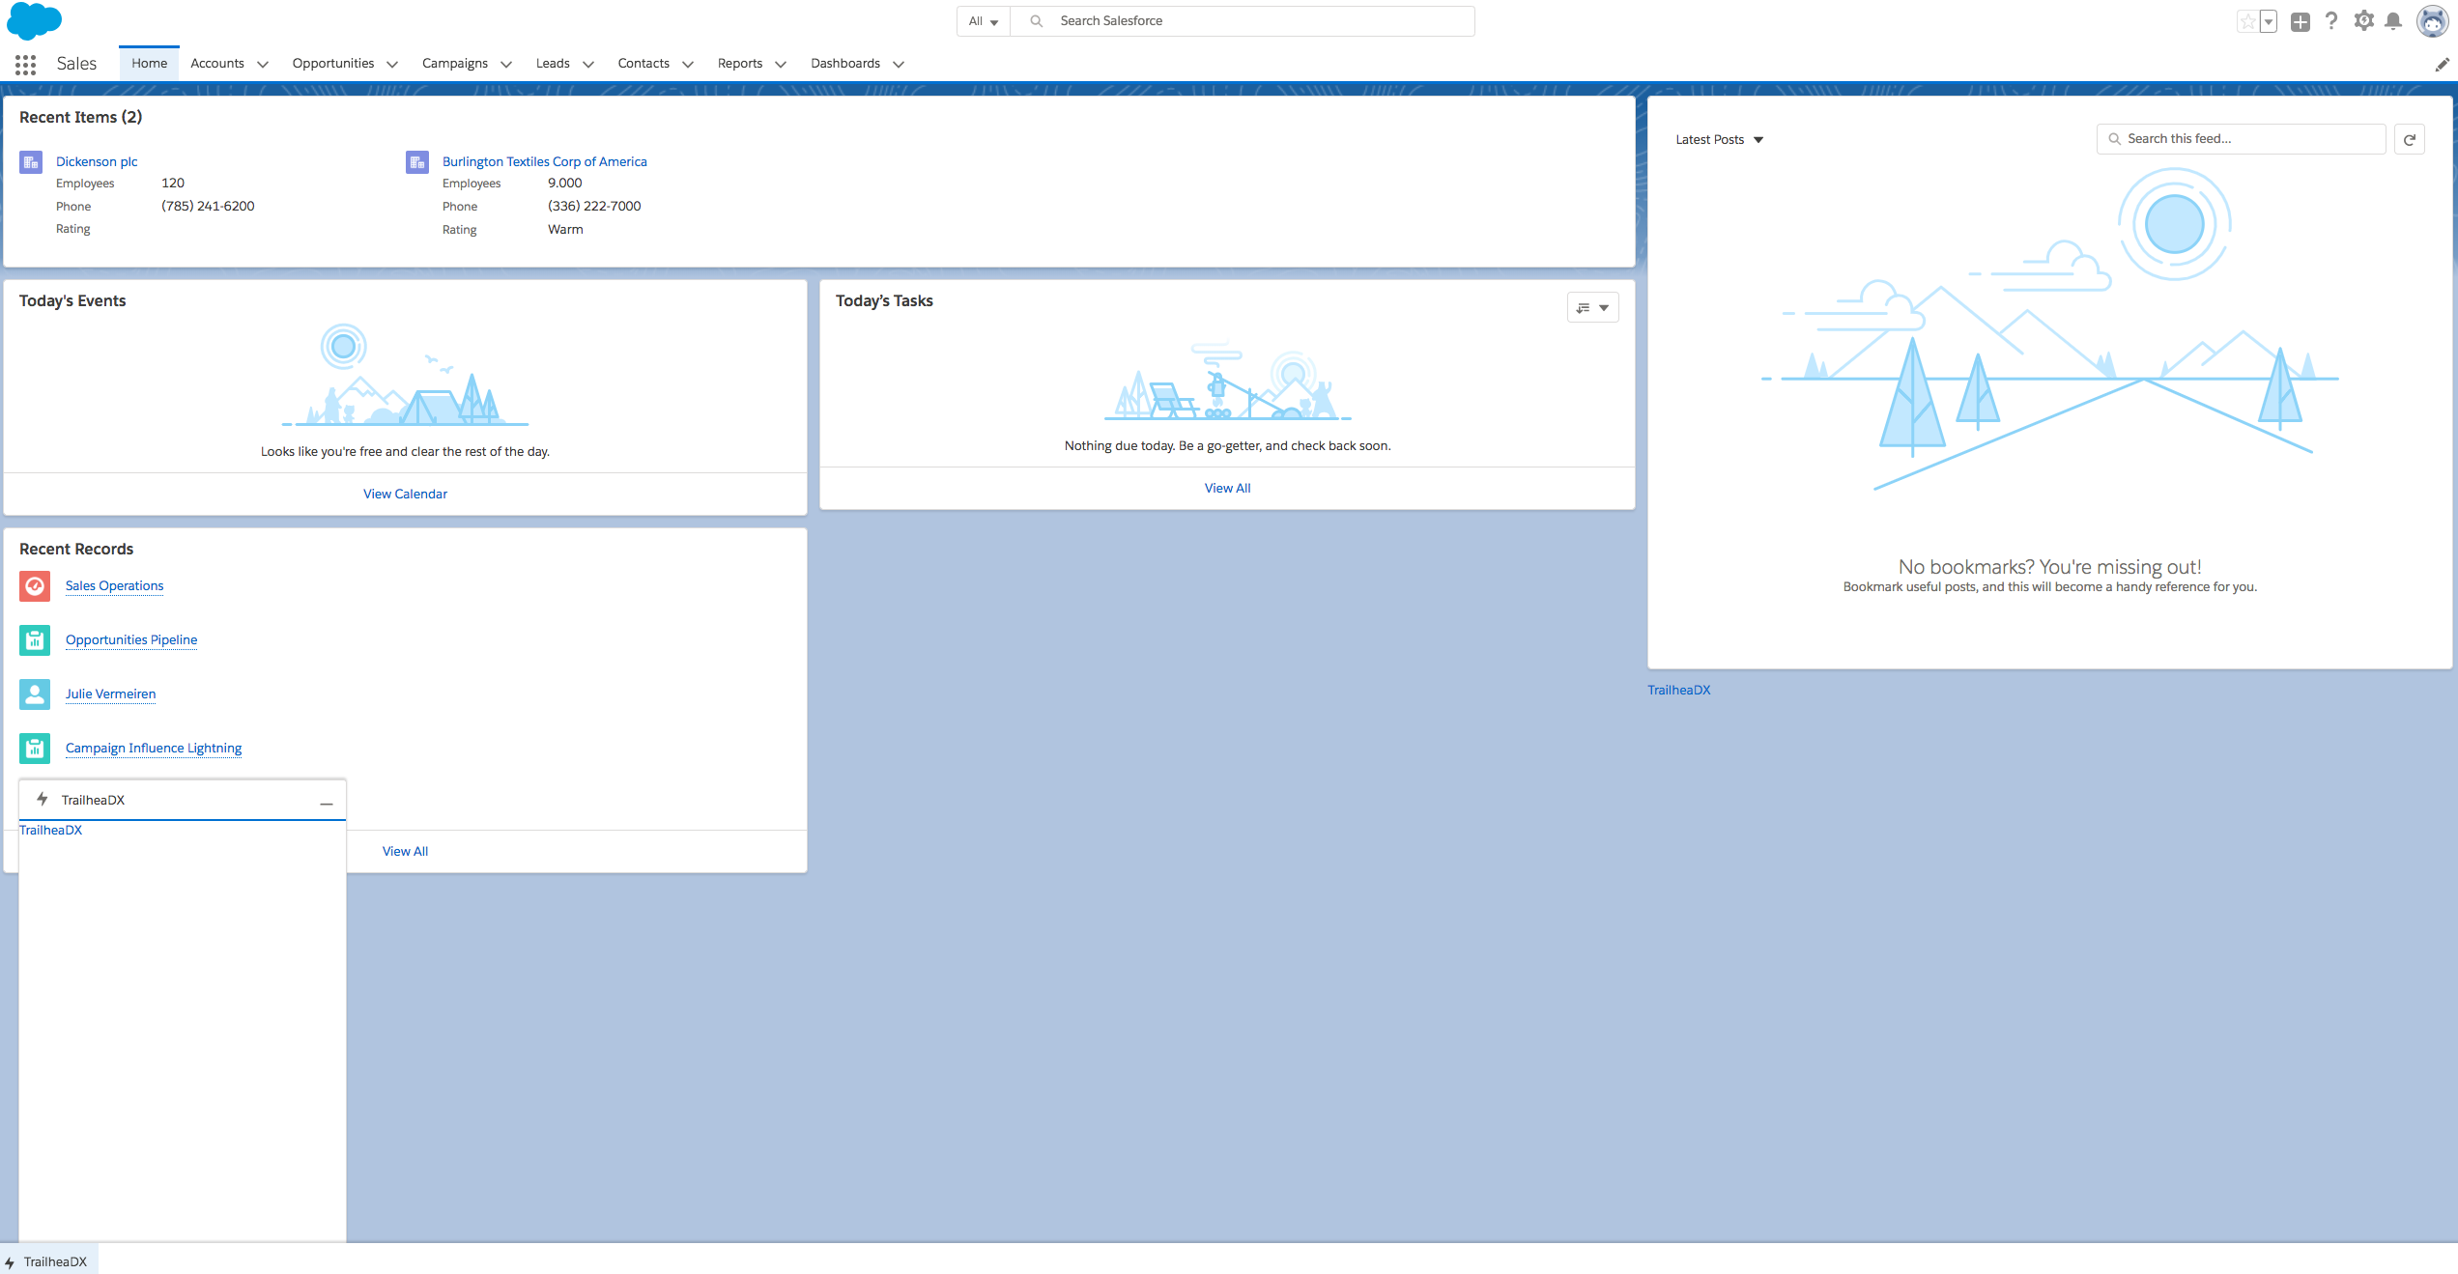Open Global Actions plus icon
Image resolution: width=2458 pixels, height=1274 pixels.
click(2301, 21)
